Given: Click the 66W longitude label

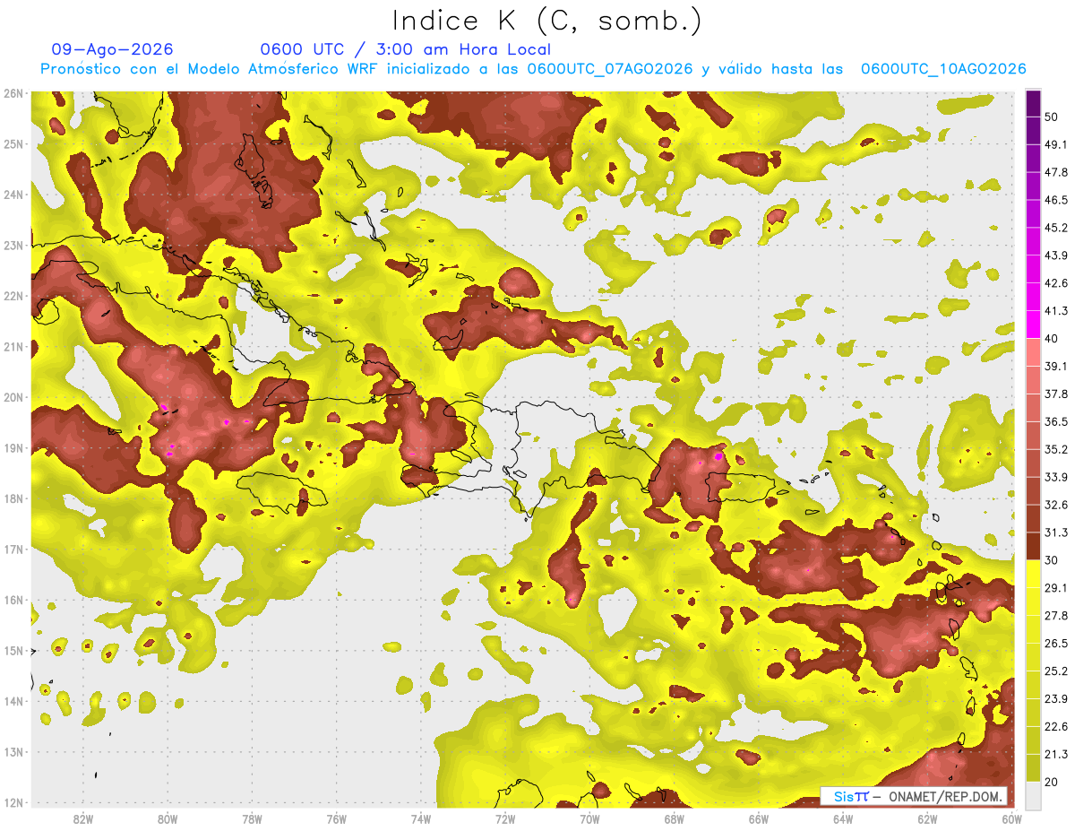Looking at the screenshot, I should point(759,819).
